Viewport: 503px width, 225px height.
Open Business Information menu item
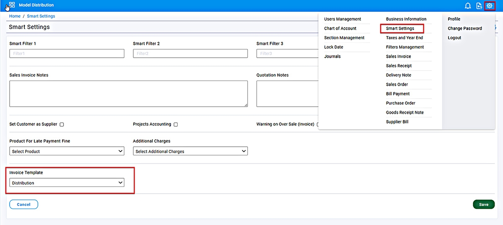tap(406, 19)
